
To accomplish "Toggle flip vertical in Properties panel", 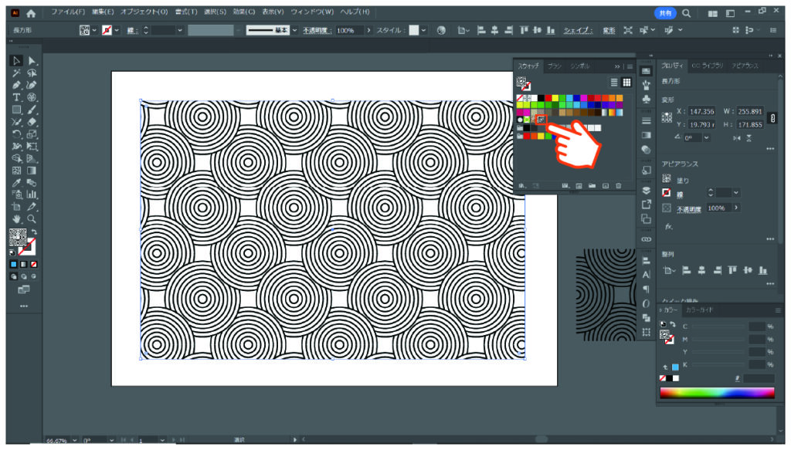I will tap(749, 138).
